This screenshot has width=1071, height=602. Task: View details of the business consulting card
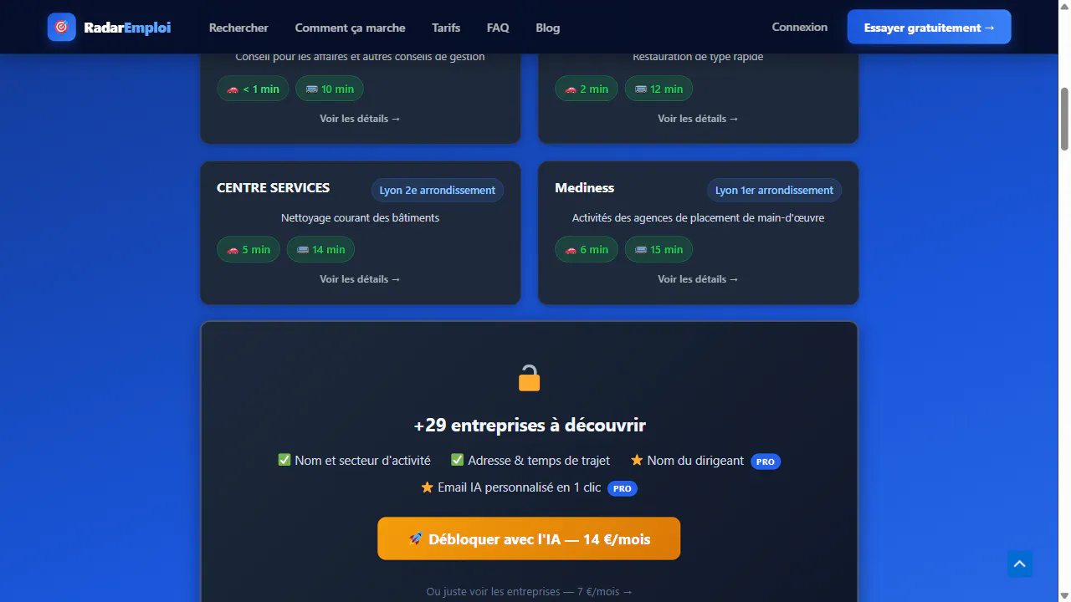pos(360,119)
